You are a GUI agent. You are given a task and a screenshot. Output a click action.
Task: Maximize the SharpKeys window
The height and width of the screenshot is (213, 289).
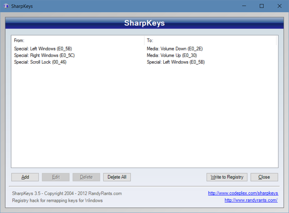click(262, 6)
